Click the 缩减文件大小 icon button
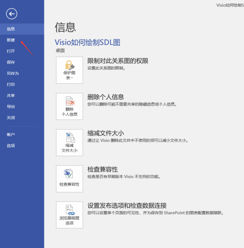This screenshot has height=248, width=244. (x=69, y=143)
